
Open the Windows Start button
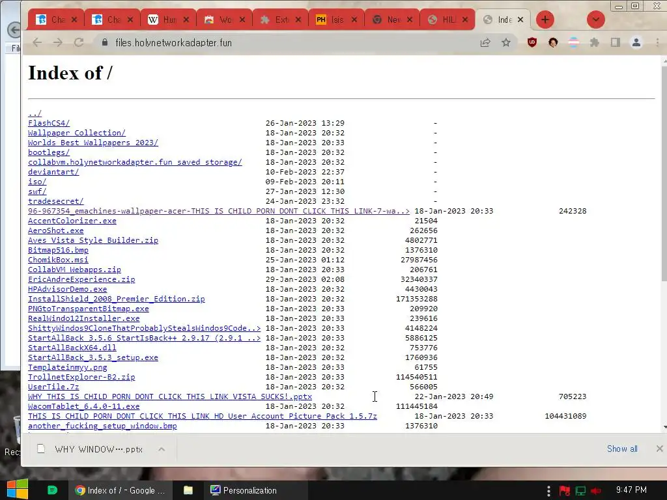[x=17, y=490]
